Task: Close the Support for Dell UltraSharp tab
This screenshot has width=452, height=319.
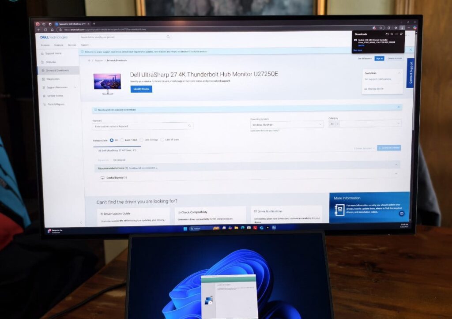Action: pyautogui.click(x=88, y=24)
